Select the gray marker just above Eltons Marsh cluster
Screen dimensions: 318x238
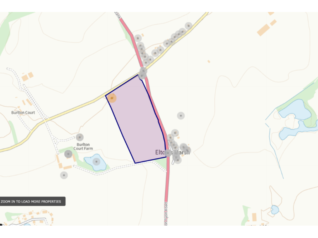[175, 133]
